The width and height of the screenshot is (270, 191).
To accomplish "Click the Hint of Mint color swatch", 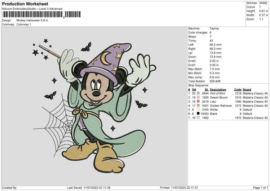I will tap(198, 92).
